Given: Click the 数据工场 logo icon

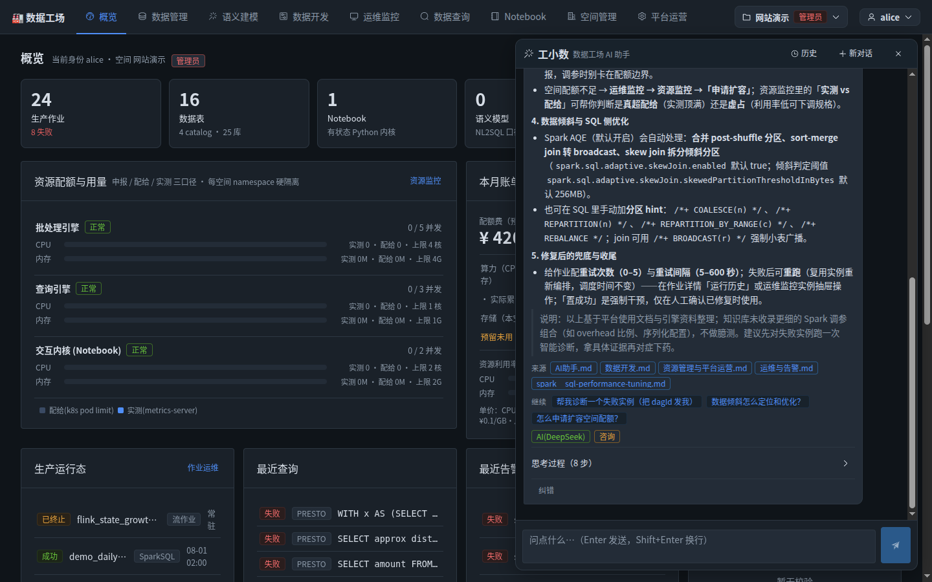Looking at the screenshot, I should (17, 18).
